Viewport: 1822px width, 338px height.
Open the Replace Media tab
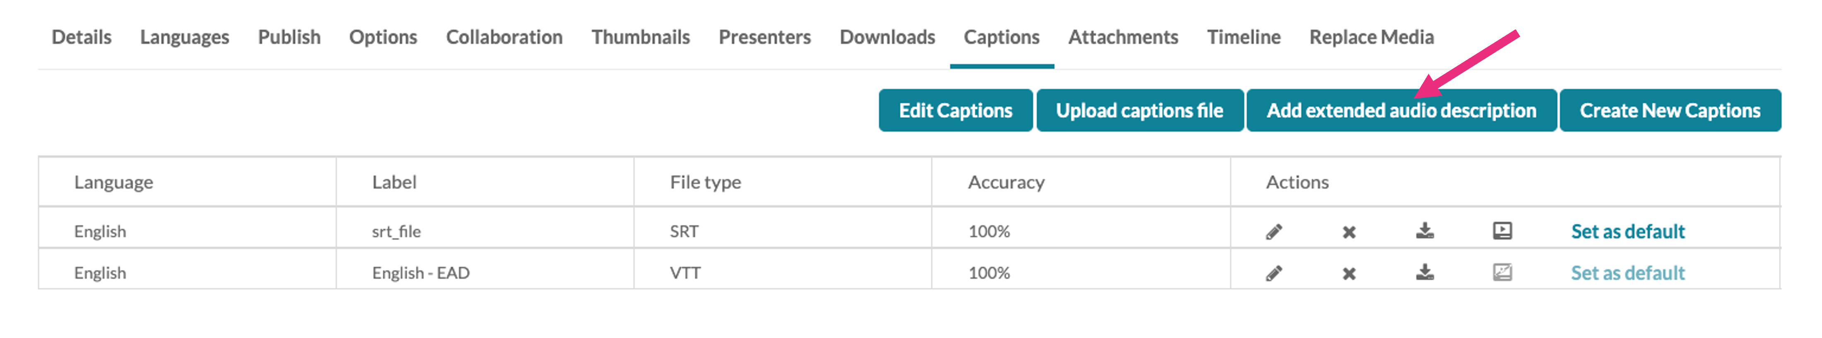(1371, 37)
